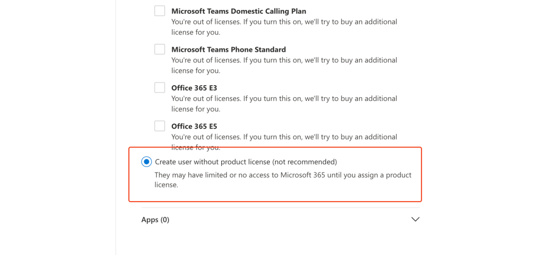Select Create user without product license radio
This screenshot has width=543, height=255.
point(146,162)
